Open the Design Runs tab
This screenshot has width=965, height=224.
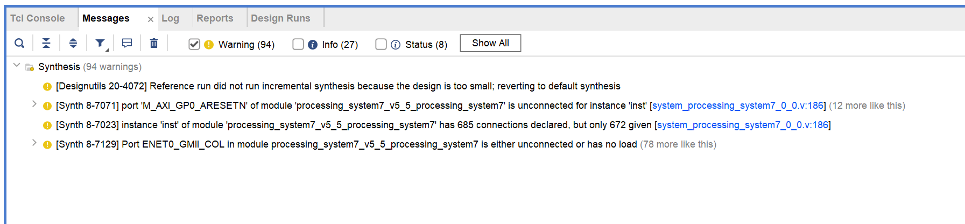pos(280,18)
